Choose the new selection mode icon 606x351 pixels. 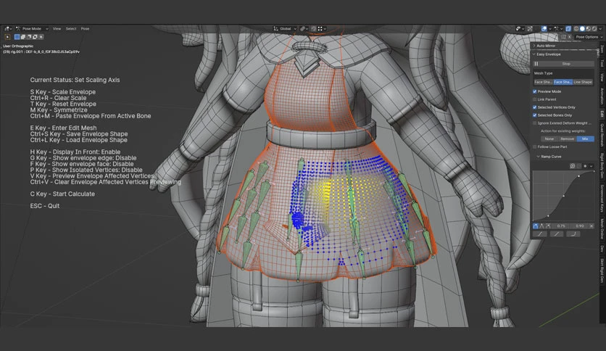pos(17,37)
